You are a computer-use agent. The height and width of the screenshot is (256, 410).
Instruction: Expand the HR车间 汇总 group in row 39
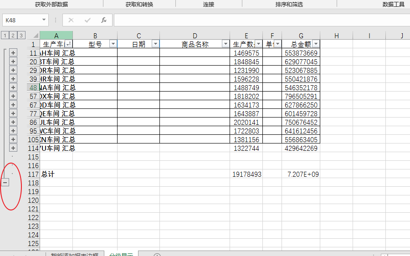point(13,79)
